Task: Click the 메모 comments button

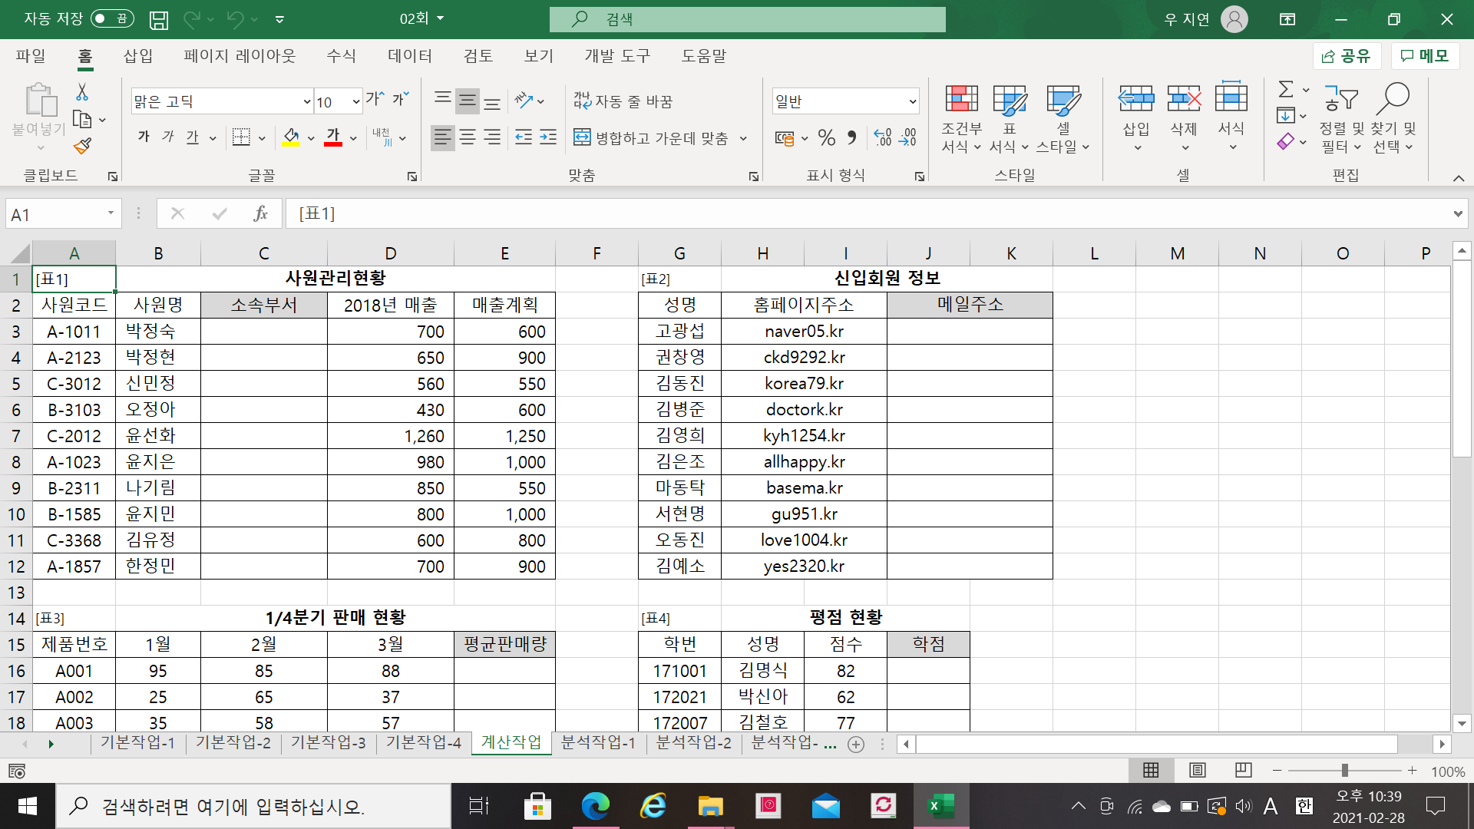Action: (1425, 56)
